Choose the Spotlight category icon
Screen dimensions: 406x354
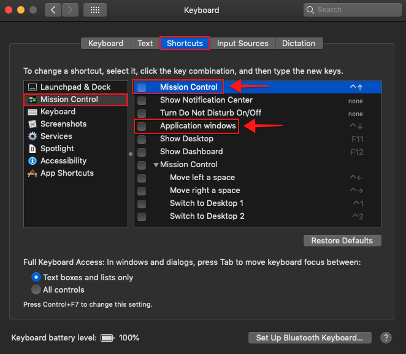click(33, 149)
